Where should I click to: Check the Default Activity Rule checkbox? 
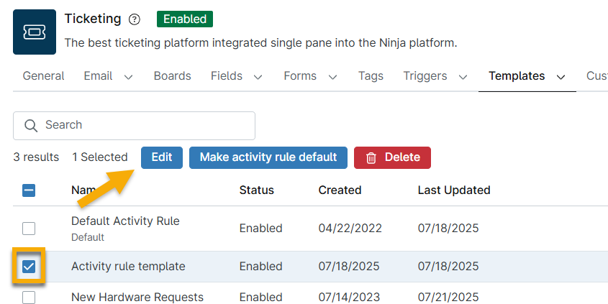point(29,229)
